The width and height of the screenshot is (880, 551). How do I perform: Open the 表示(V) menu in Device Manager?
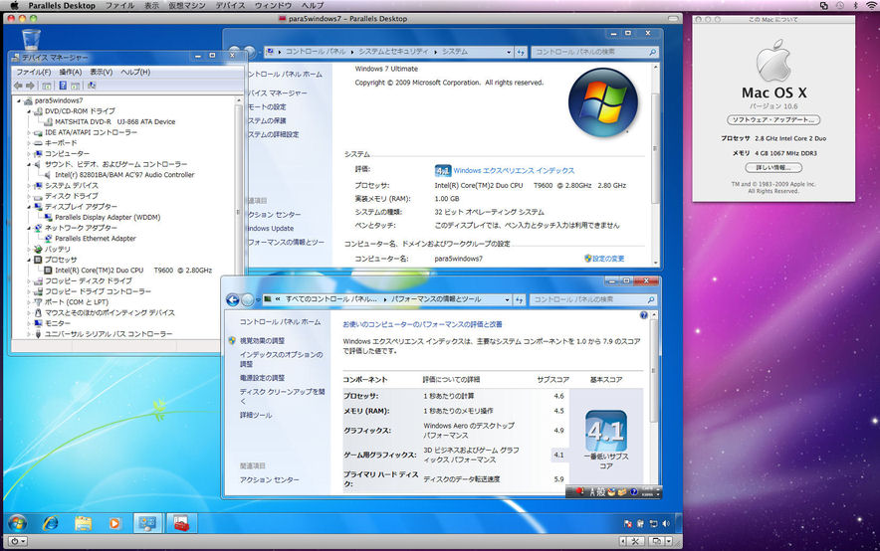coord(102,72)
